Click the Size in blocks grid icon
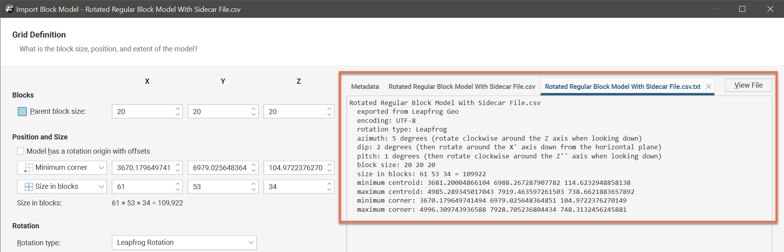The image size is (784, 252). (x=29, y=187)
